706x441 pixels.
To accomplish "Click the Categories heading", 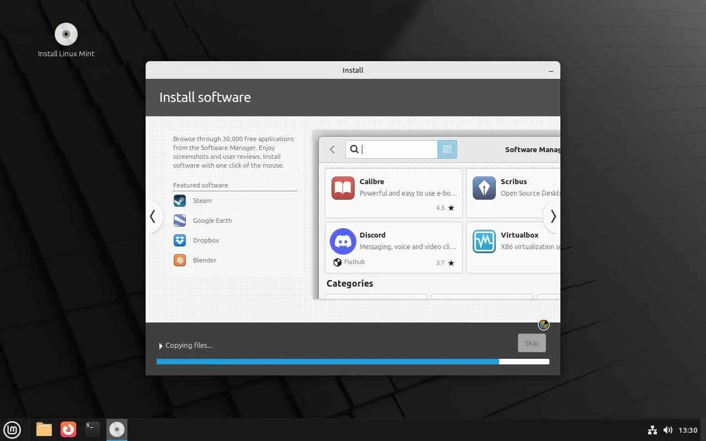I will (x=350, y=283).
